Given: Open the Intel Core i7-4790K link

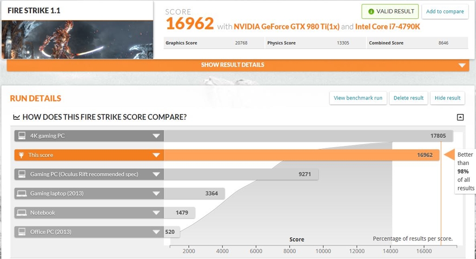Looking at the screenshot, I should pyautogui.click(x=387, y=26).
